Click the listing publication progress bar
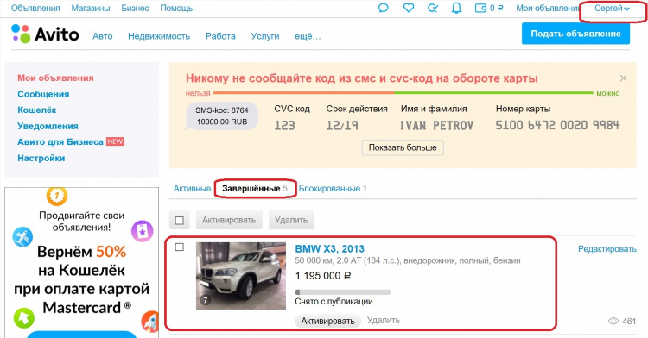 pyautogui.click(x=343, y=292)
